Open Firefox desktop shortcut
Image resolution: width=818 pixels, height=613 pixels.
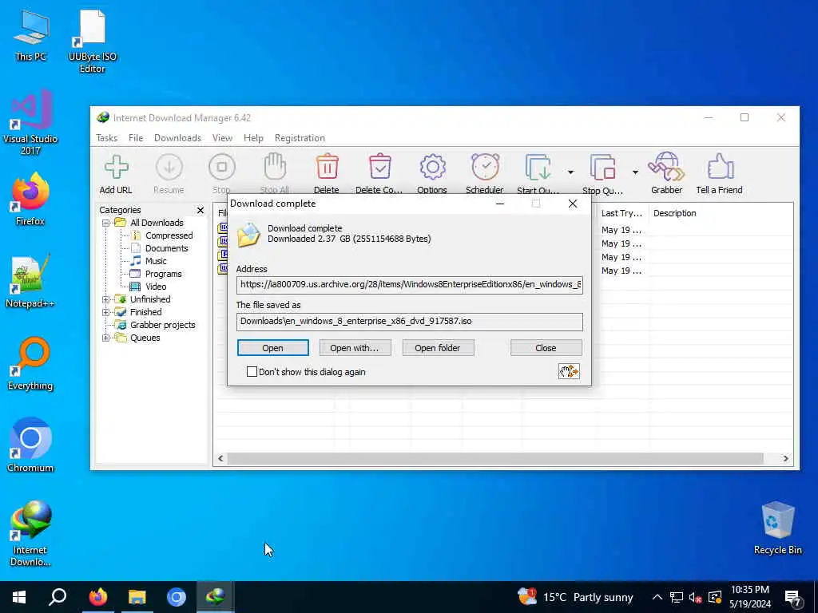click(30, 199)
